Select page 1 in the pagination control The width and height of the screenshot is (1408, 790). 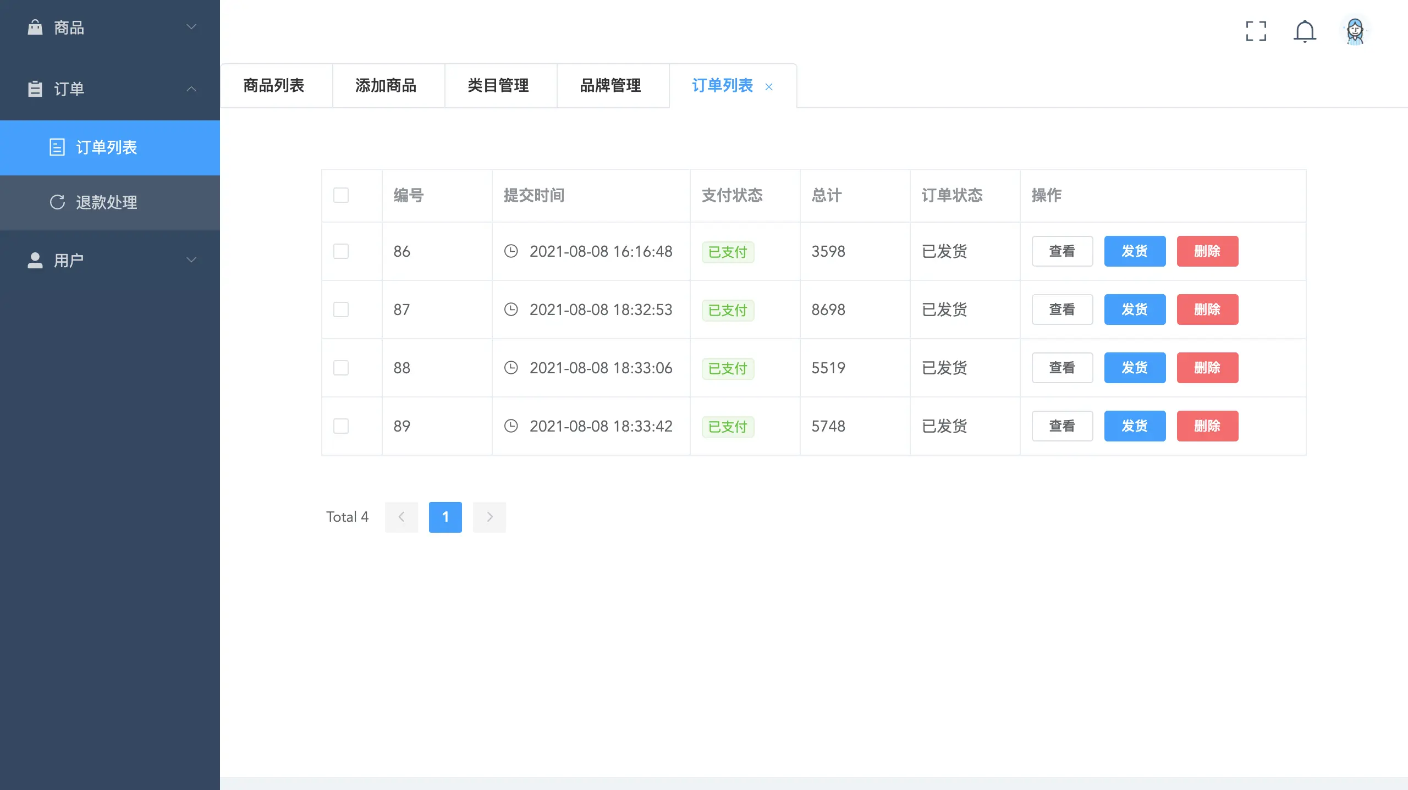[x=445, y=517]
